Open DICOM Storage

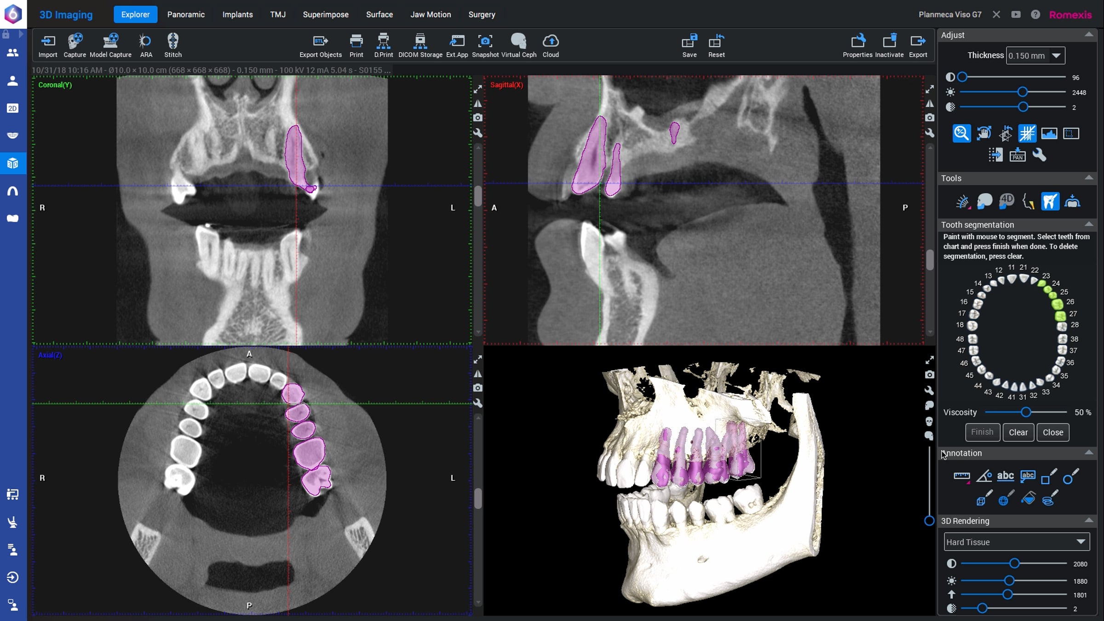pos(420,45)
